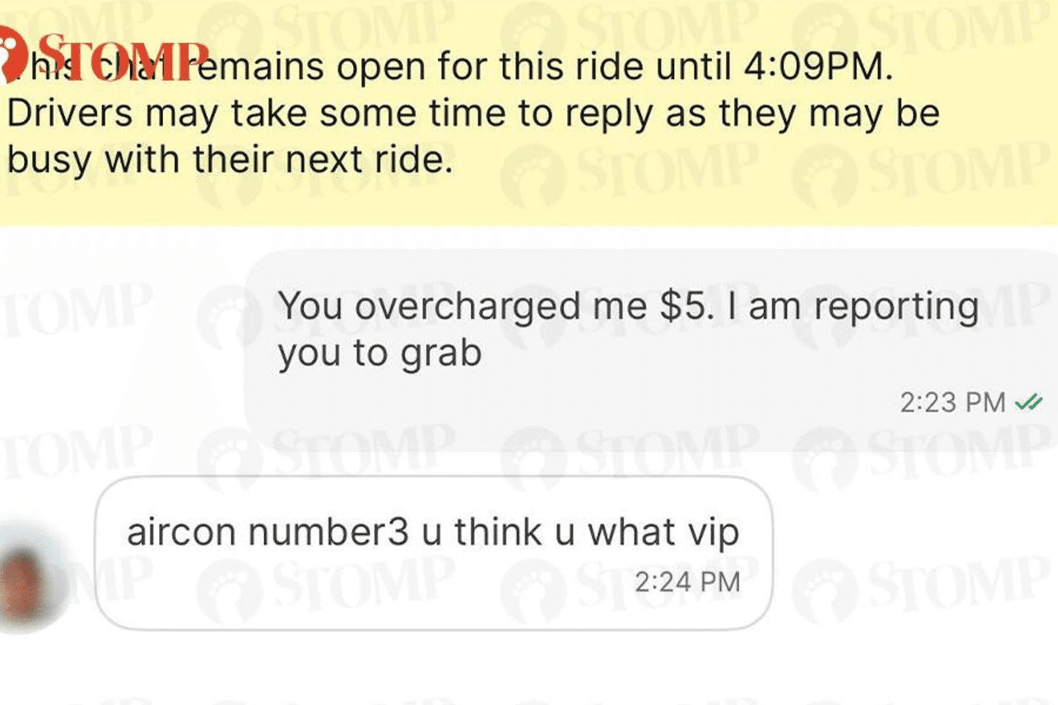Image resolution: width=1058 pixels, height=705 pixels.
Task: Click the "busy with their next ride" line
Action: click(x=230, y=160)
